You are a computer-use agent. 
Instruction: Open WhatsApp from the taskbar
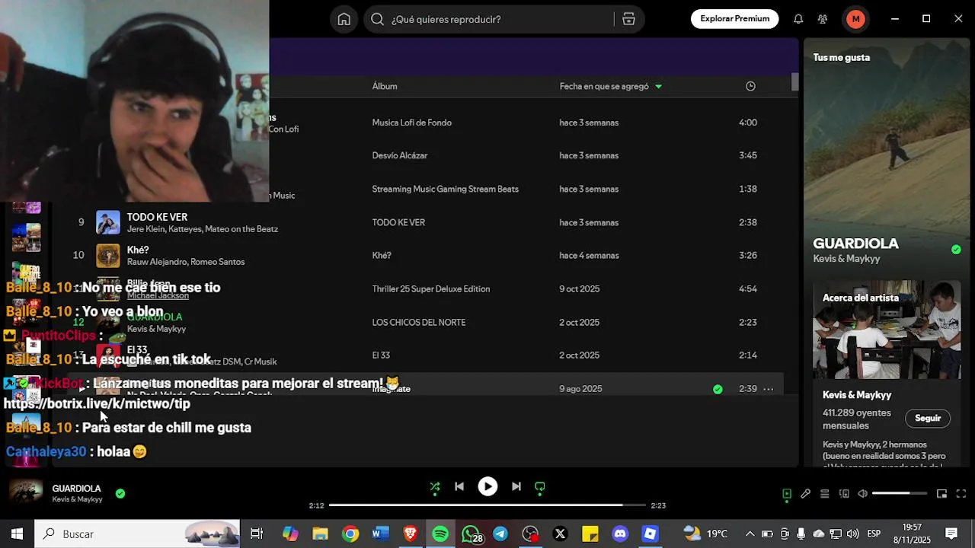471,534
